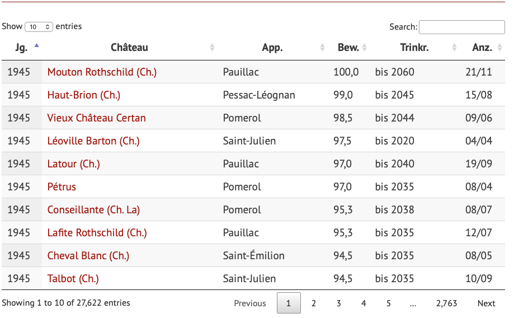Screen dimensions: 514x318
Task: Click the Jg. column sort arrow icon
Action: pyautogui.click(x=37, y=47)
